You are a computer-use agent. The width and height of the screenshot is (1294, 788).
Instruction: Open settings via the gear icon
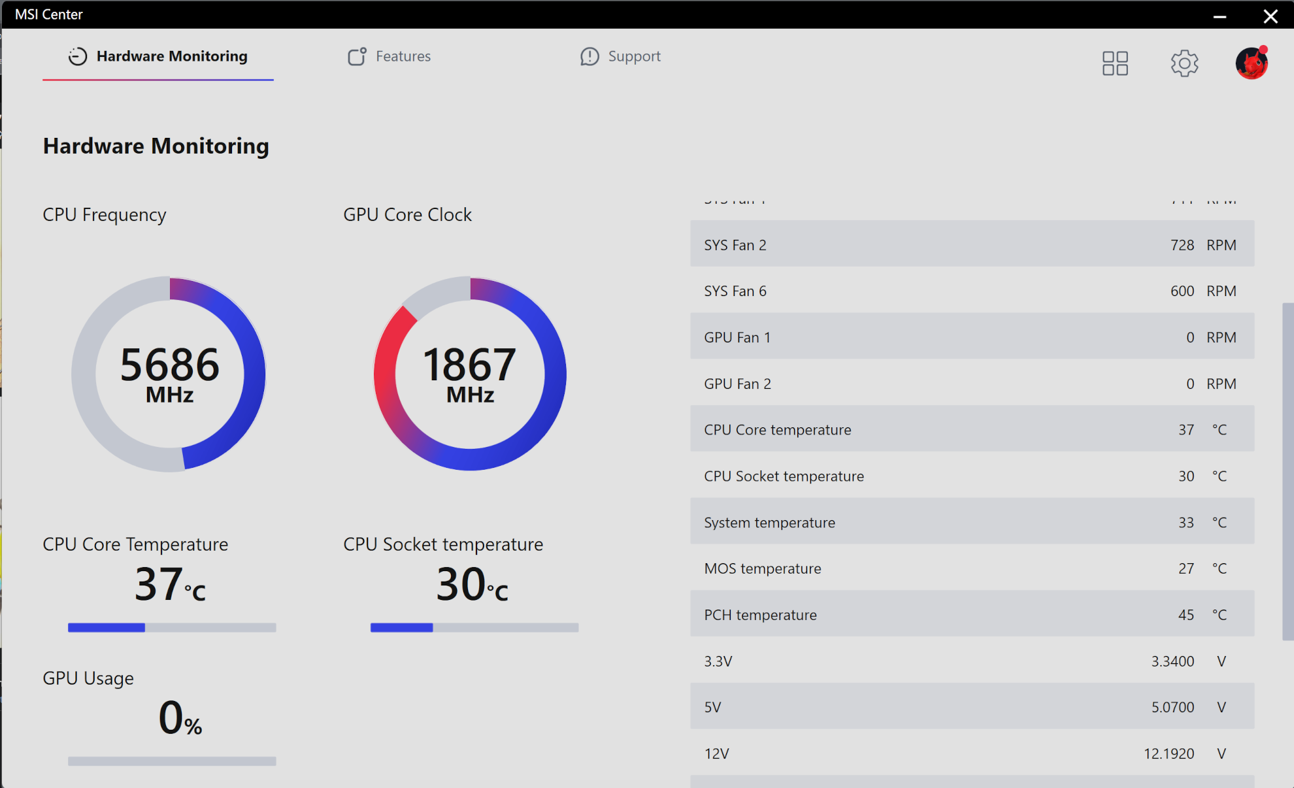[1184, 63]
